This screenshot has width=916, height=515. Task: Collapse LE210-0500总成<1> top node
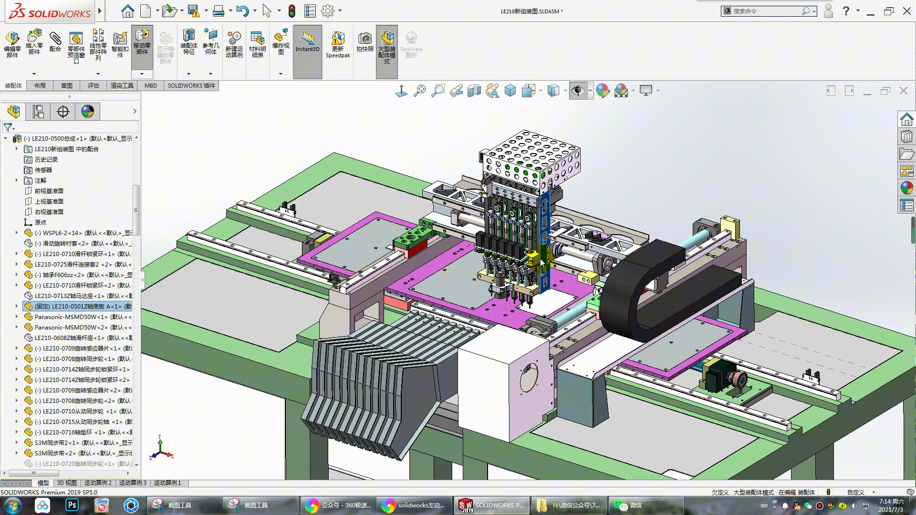[6, 138]
